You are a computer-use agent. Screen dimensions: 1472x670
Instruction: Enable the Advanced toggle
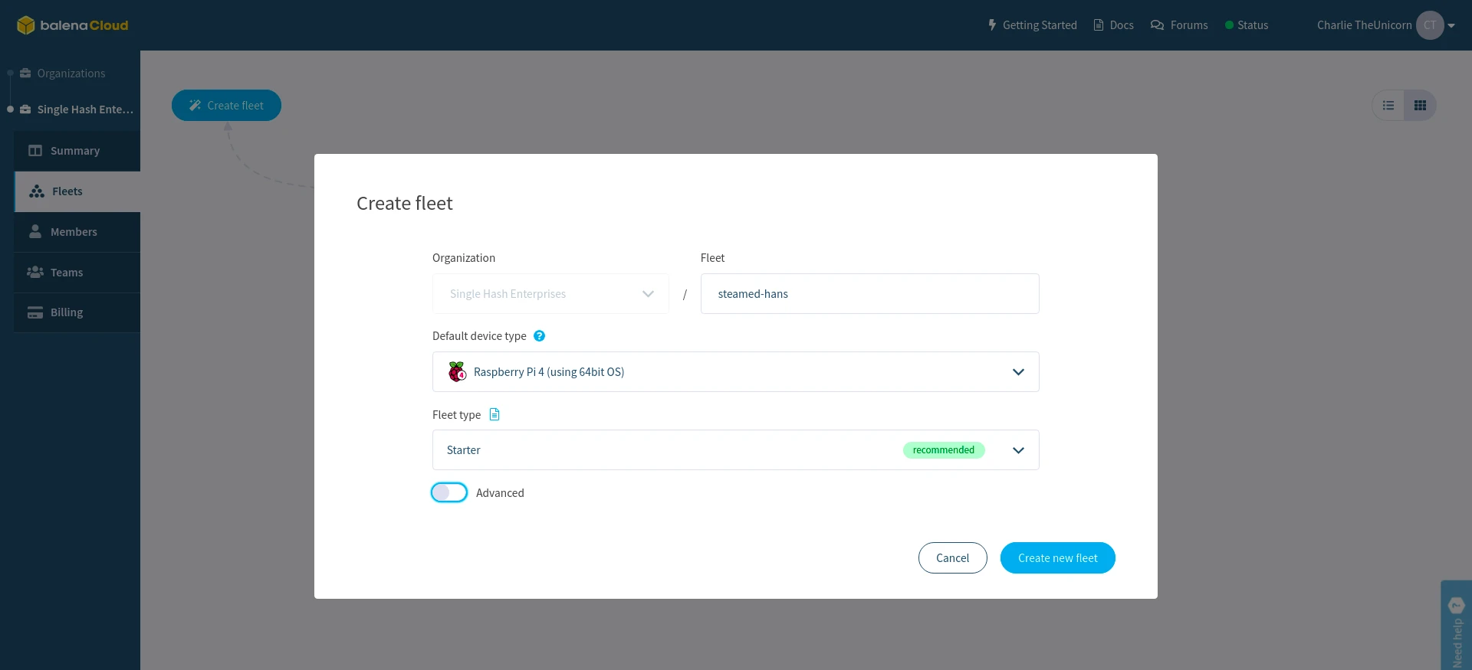click(449, 492)
